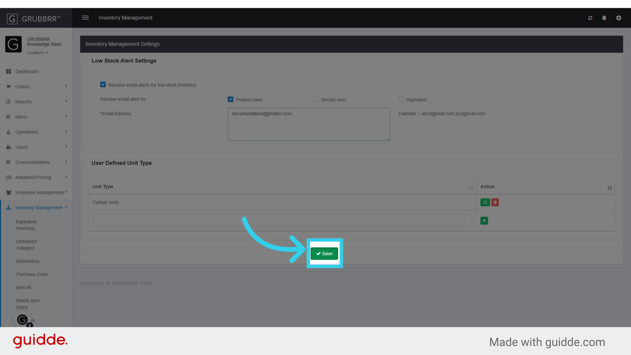Open Distributors page
Screen dimensions: 631x355
point(28,261)
